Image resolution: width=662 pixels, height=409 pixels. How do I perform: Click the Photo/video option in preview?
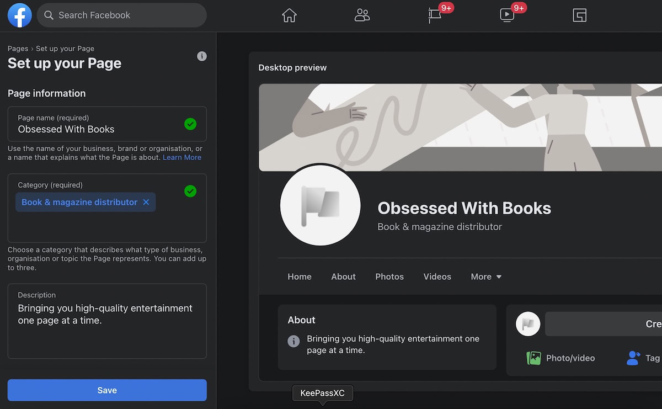pyautogui.click(x=560, y=358)
